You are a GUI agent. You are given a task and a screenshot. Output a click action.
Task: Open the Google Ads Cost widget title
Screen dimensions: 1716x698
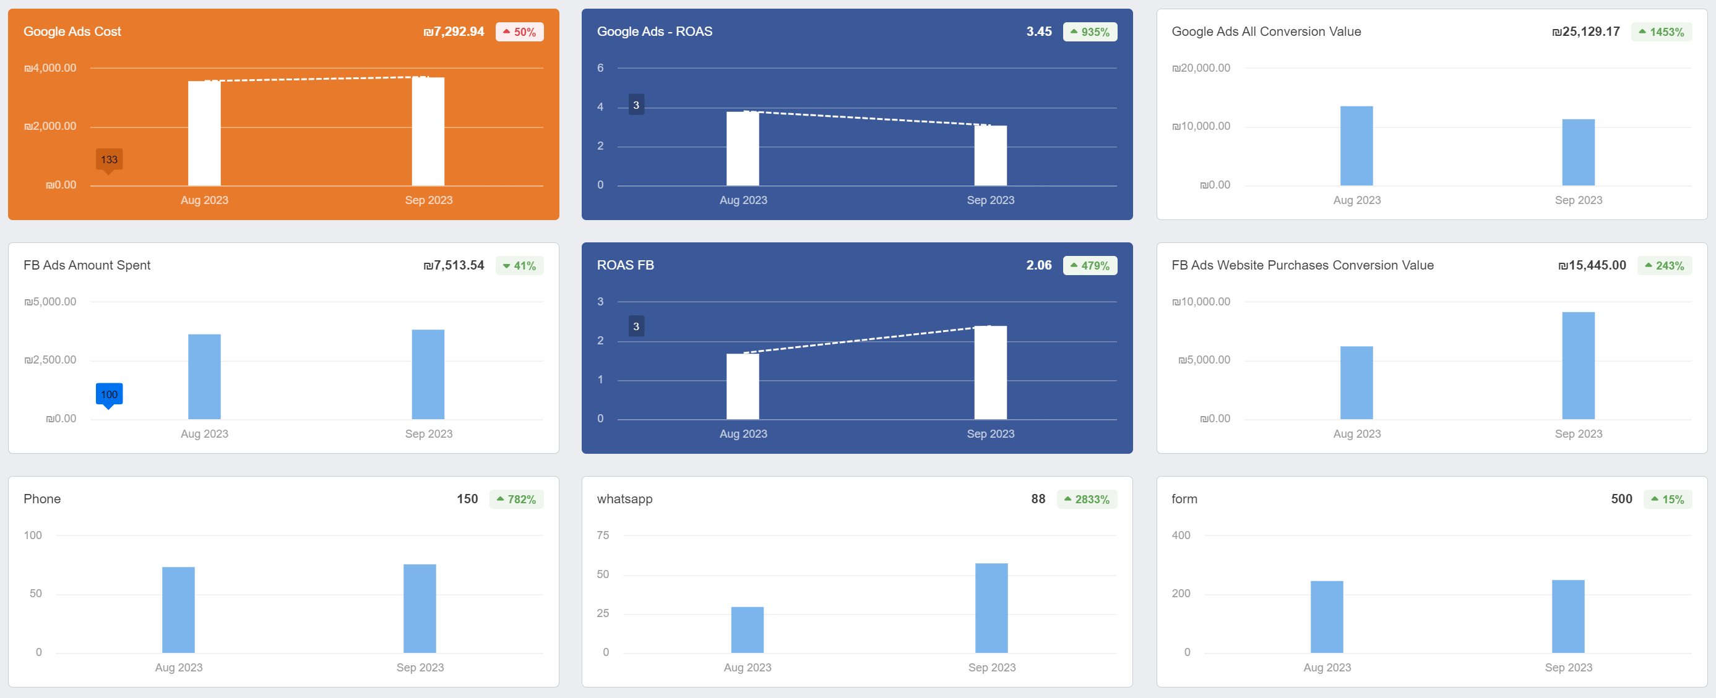point(72,32)
